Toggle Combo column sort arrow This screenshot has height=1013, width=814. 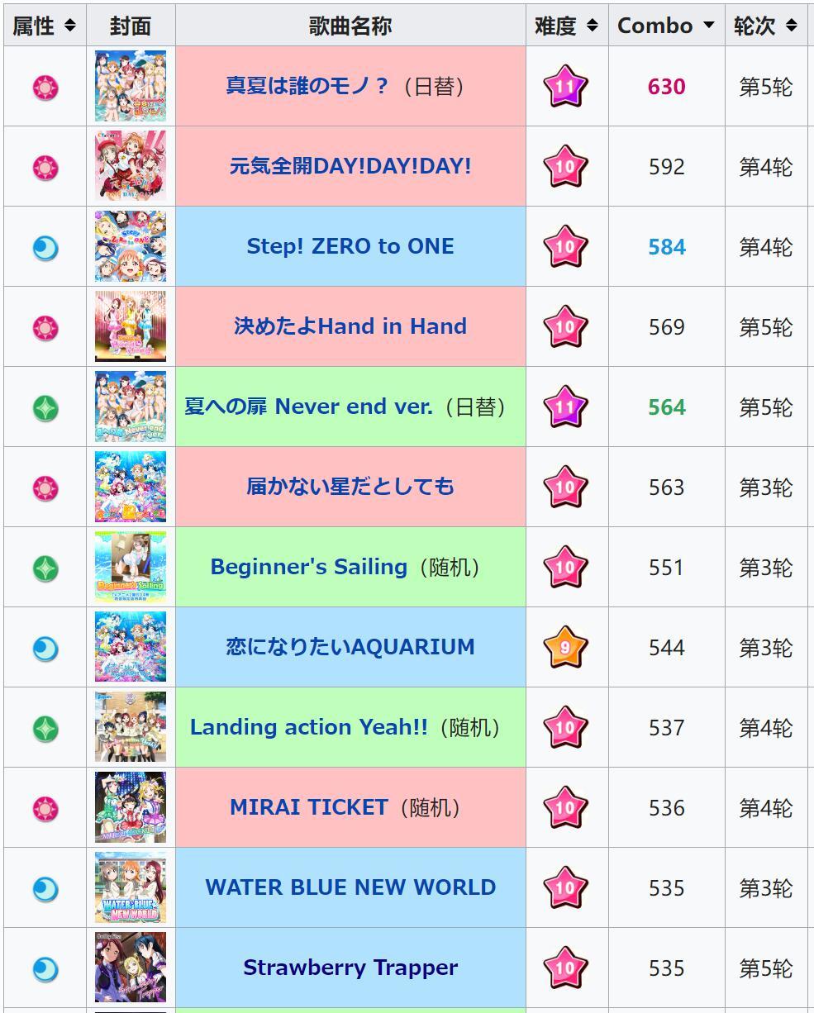pyautogui.click(x=708, y=26)
